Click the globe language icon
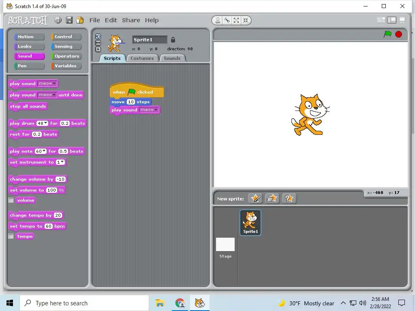This screenshot has height=311, width=415. point(58,20)
